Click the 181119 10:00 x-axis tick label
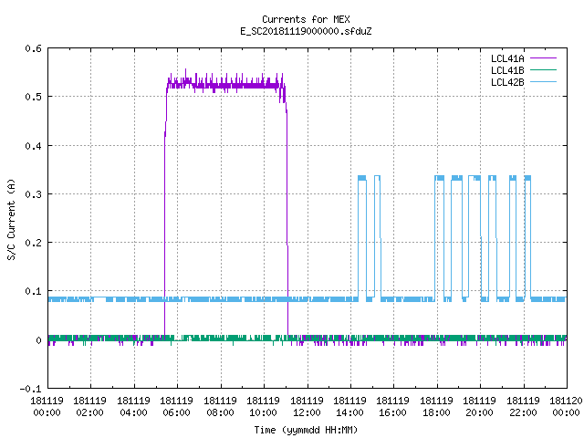The image size is (584, 438). pos(263,407)
